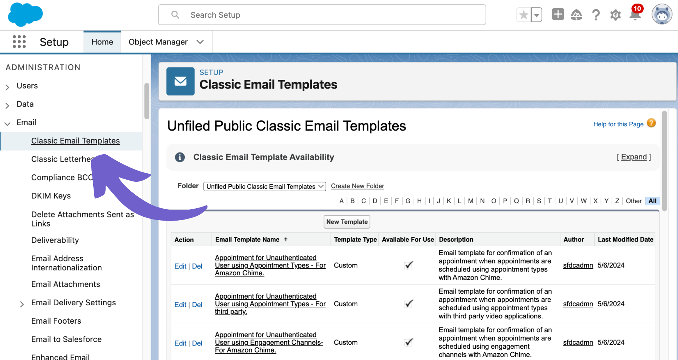This screenshot has height=360, width=678.
Task: Uncheck Available For Use on third party template
Action: pos(408,304)
